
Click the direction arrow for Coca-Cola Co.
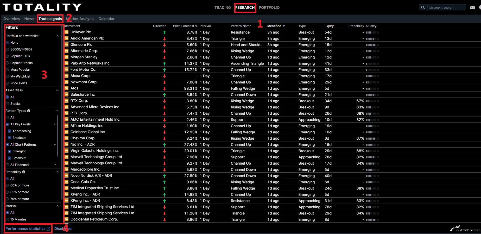click(164, 182)
